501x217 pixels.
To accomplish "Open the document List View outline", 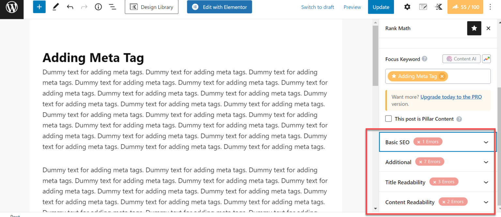I will [113, 7].
